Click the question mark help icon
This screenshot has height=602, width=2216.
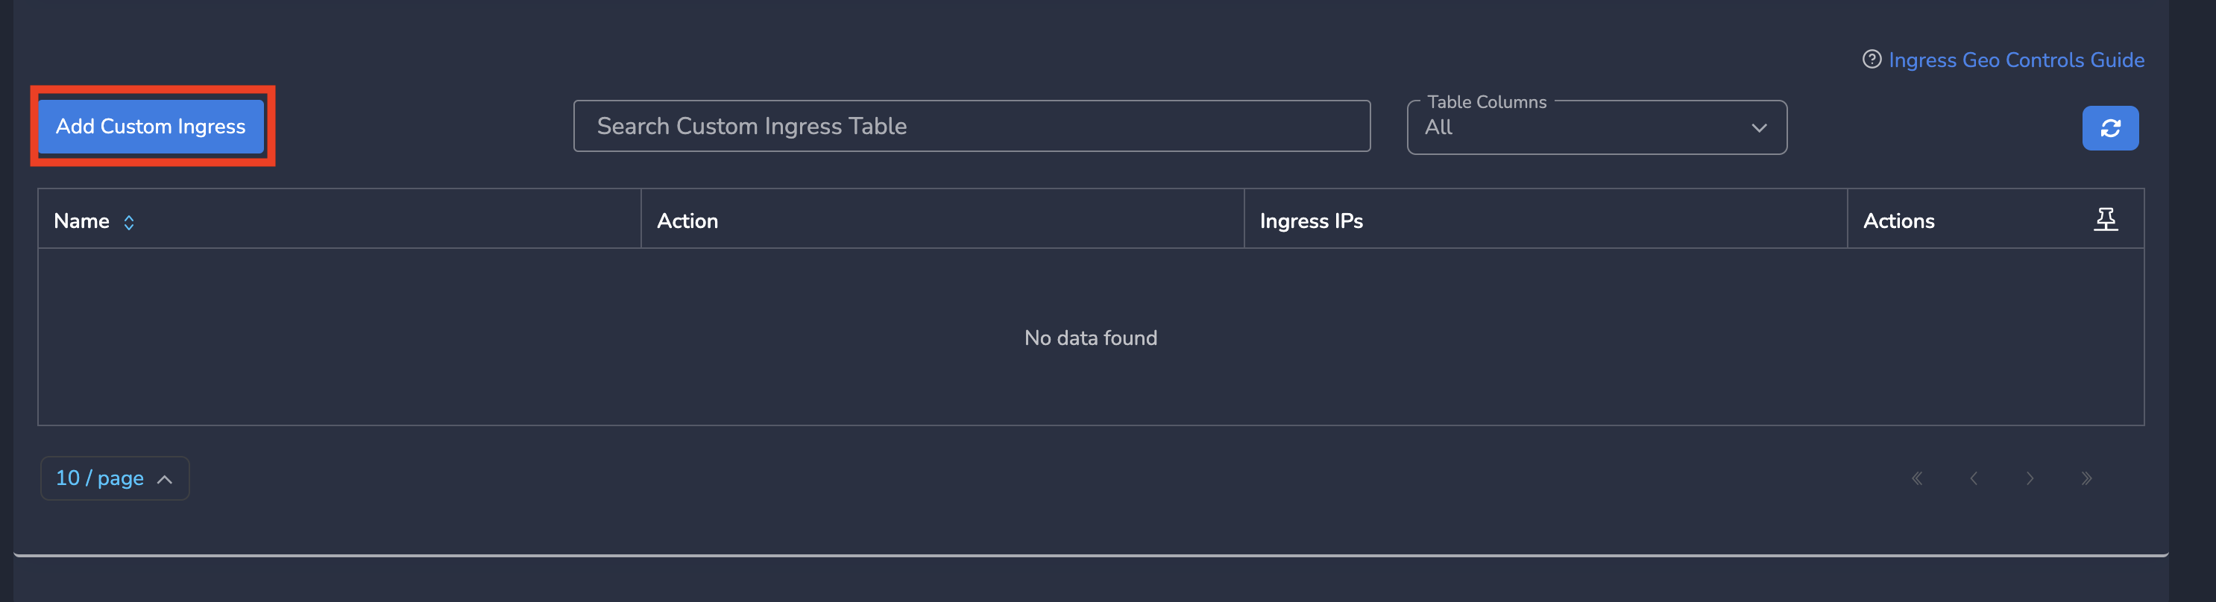(1871, 60)
